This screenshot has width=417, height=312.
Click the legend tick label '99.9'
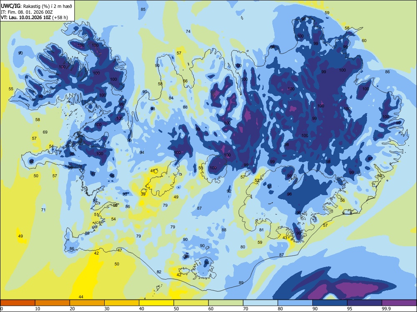(x=386, y=309)
